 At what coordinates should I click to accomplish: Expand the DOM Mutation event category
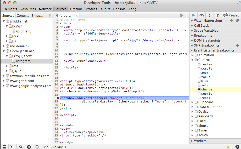click(x=192, y=107)
